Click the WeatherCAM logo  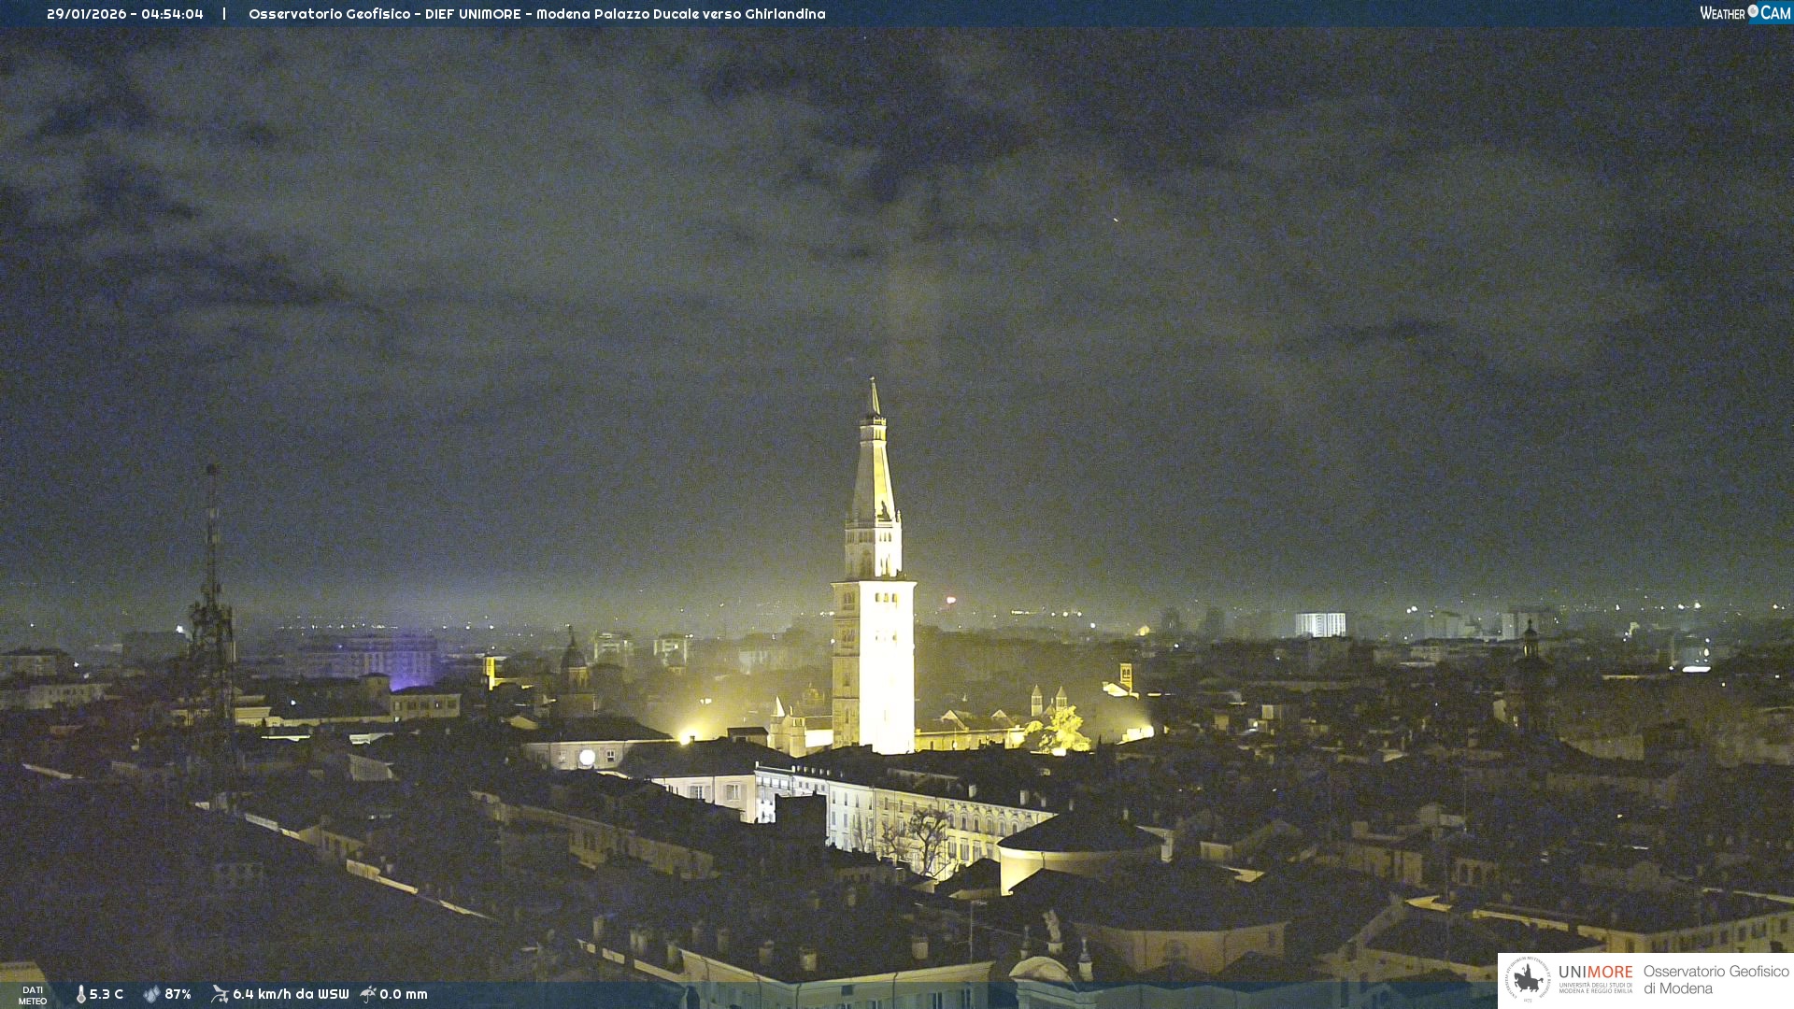(1744, 13)
